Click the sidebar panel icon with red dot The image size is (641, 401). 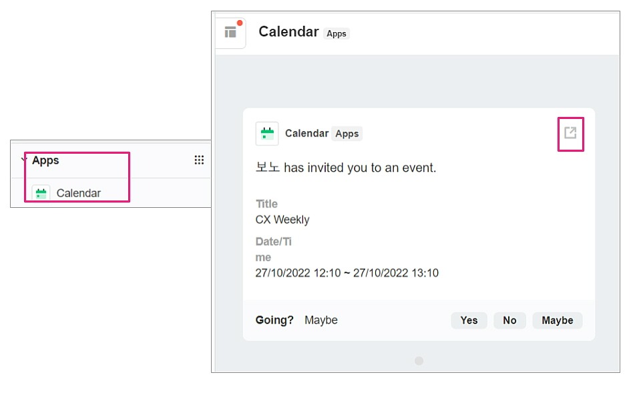tap(231, 32)
